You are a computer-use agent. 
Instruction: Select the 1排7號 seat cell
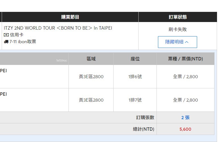(x=135, y=100)
